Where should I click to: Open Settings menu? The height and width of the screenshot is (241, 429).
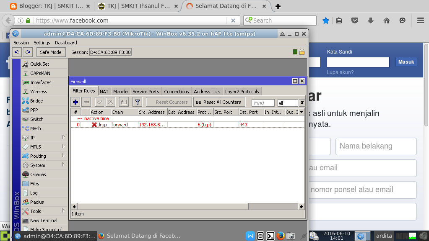click(42, 43)
